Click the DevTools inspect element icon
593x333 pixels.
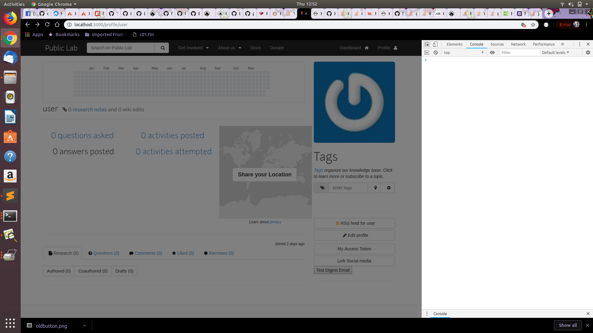(427, 44)
